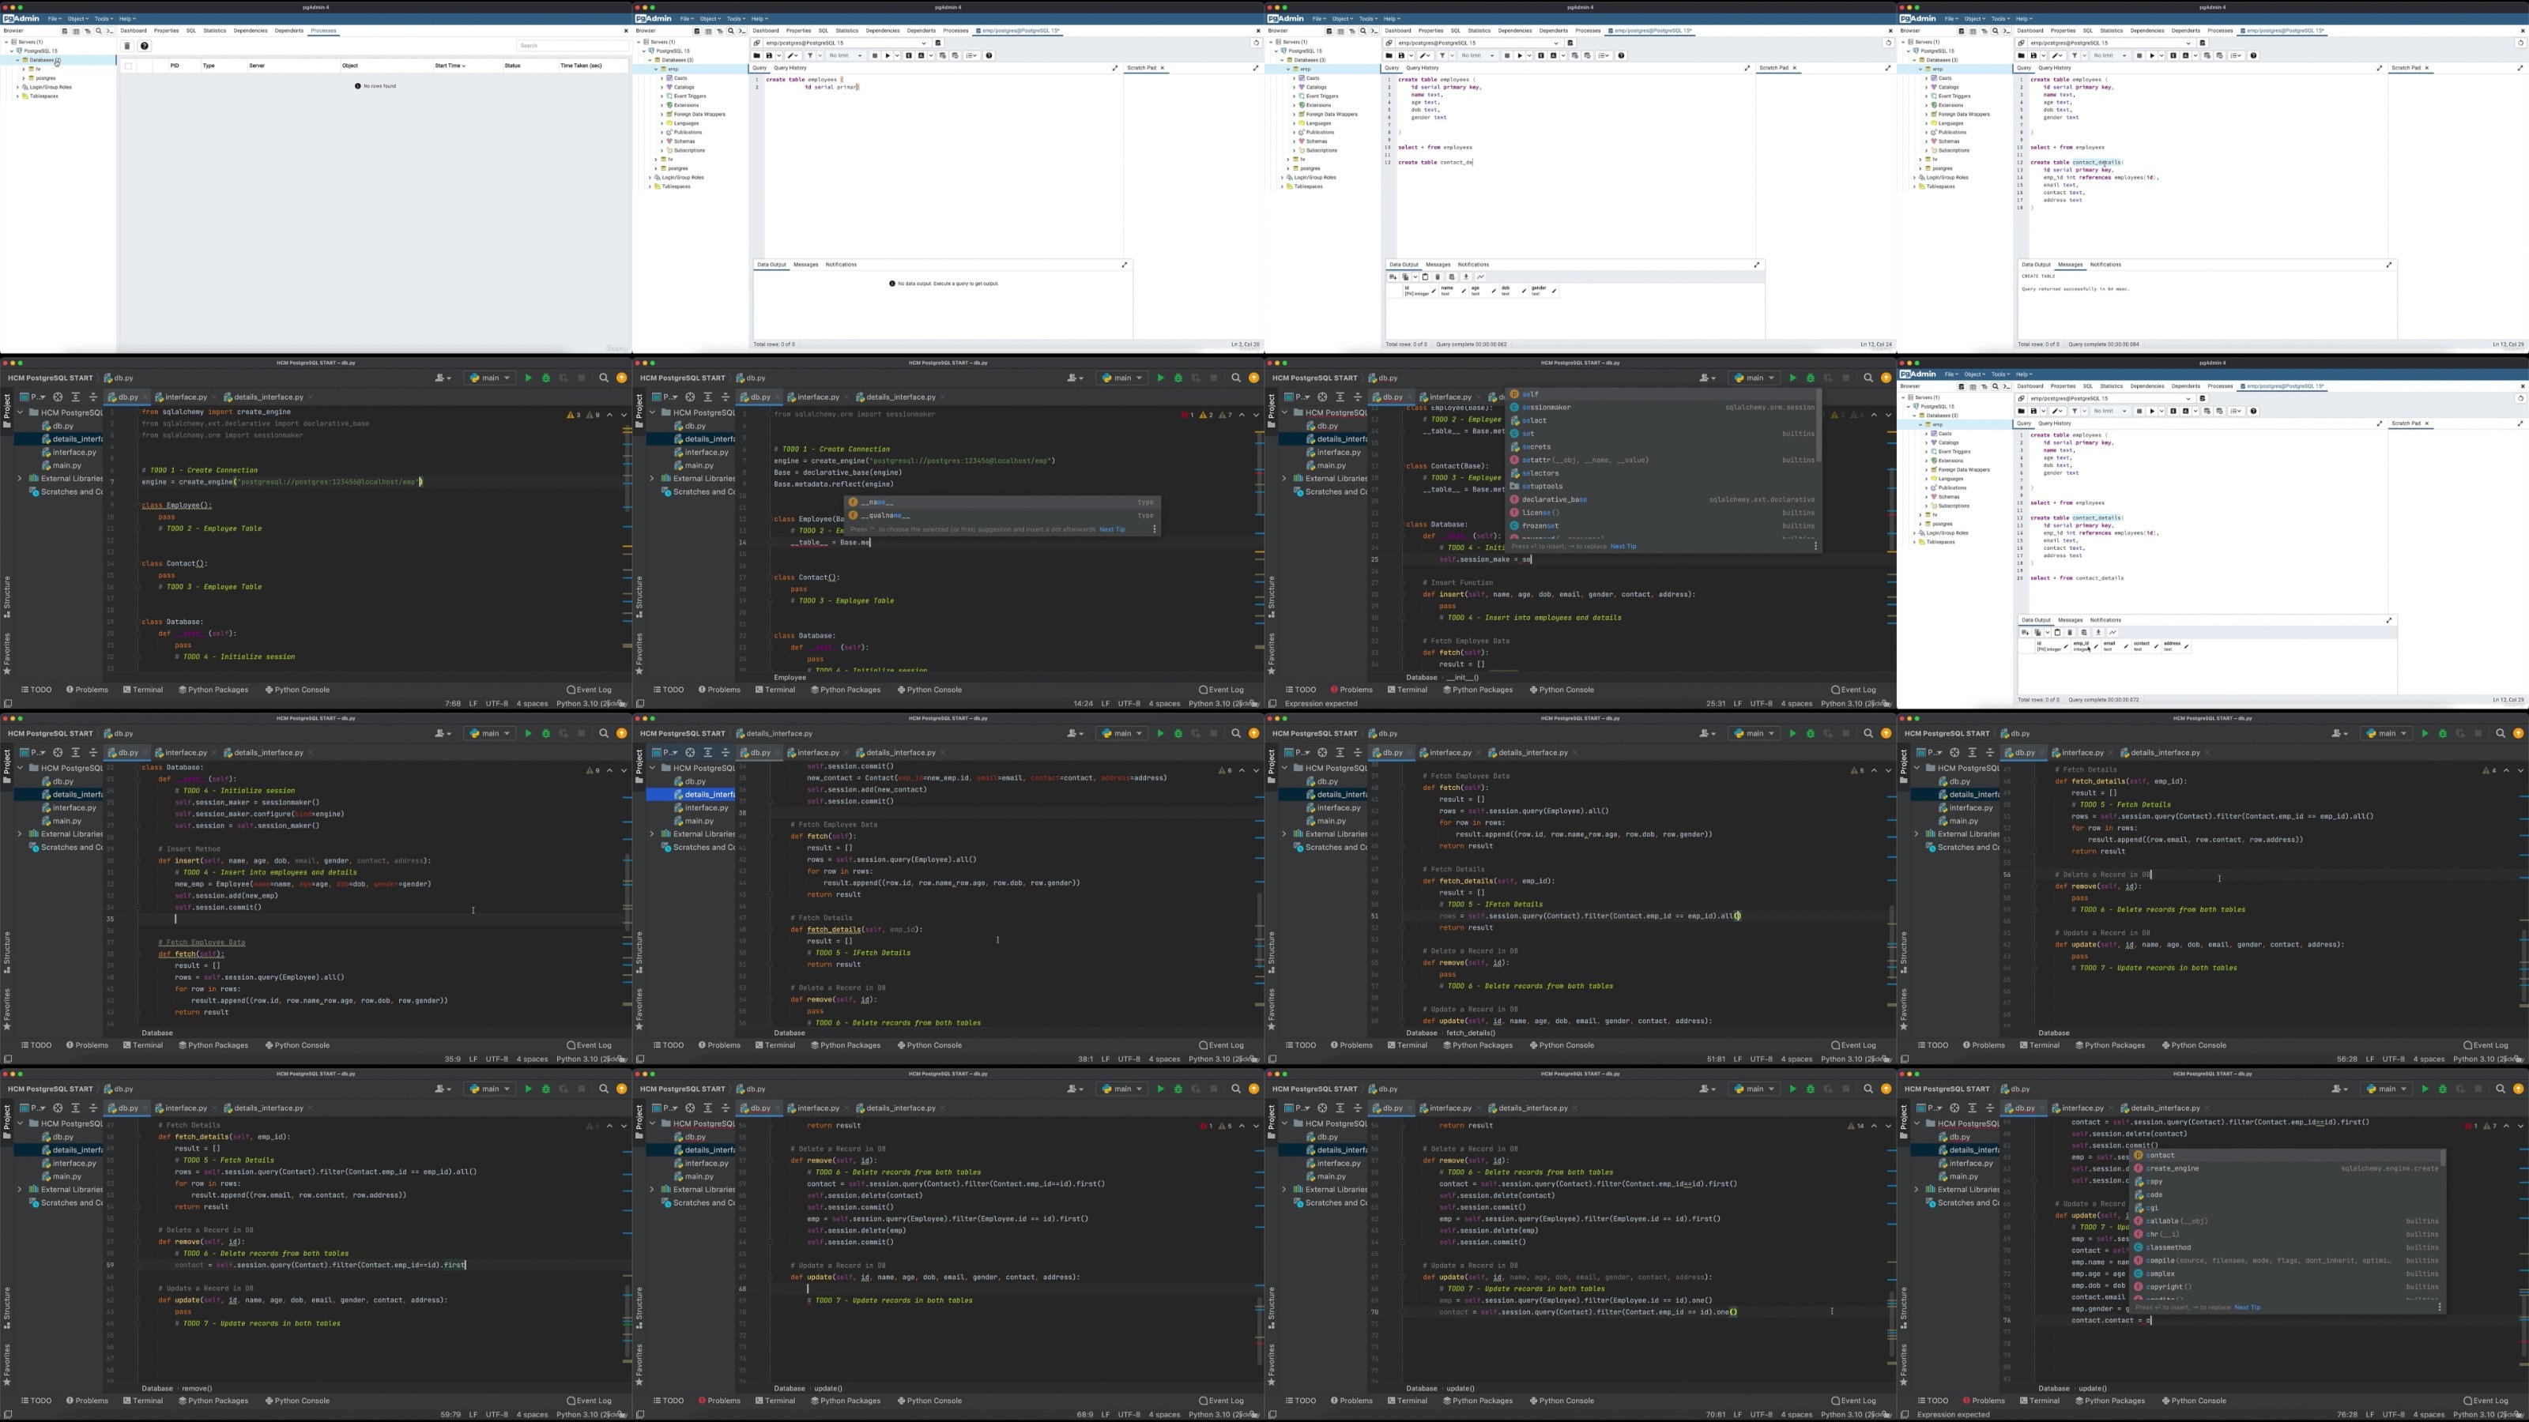Click next highlighted error arrow in window at 7:68
Viewport: 2529px width, 1422px height.
[x=623, y=415]
